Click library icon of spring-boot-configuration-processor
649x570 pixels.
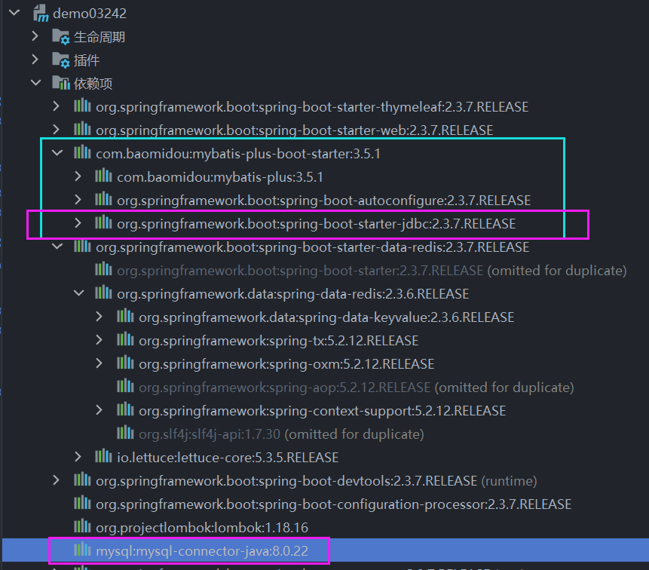click(82, 503)
